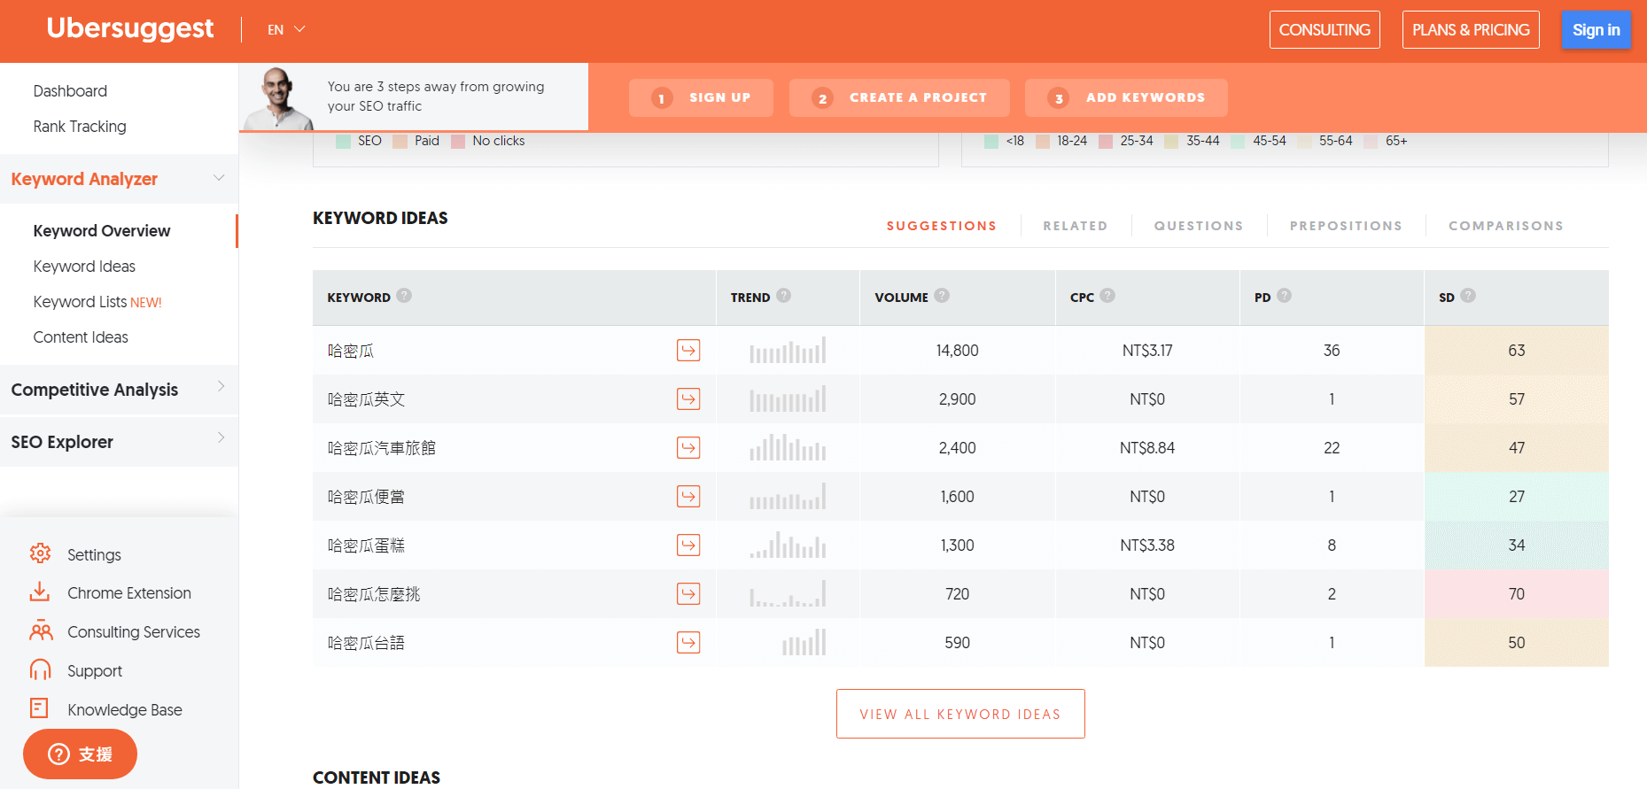The image size is (1647, 789).
Task: Sort by KEYWORD column header
Action: tap(359, 298)
